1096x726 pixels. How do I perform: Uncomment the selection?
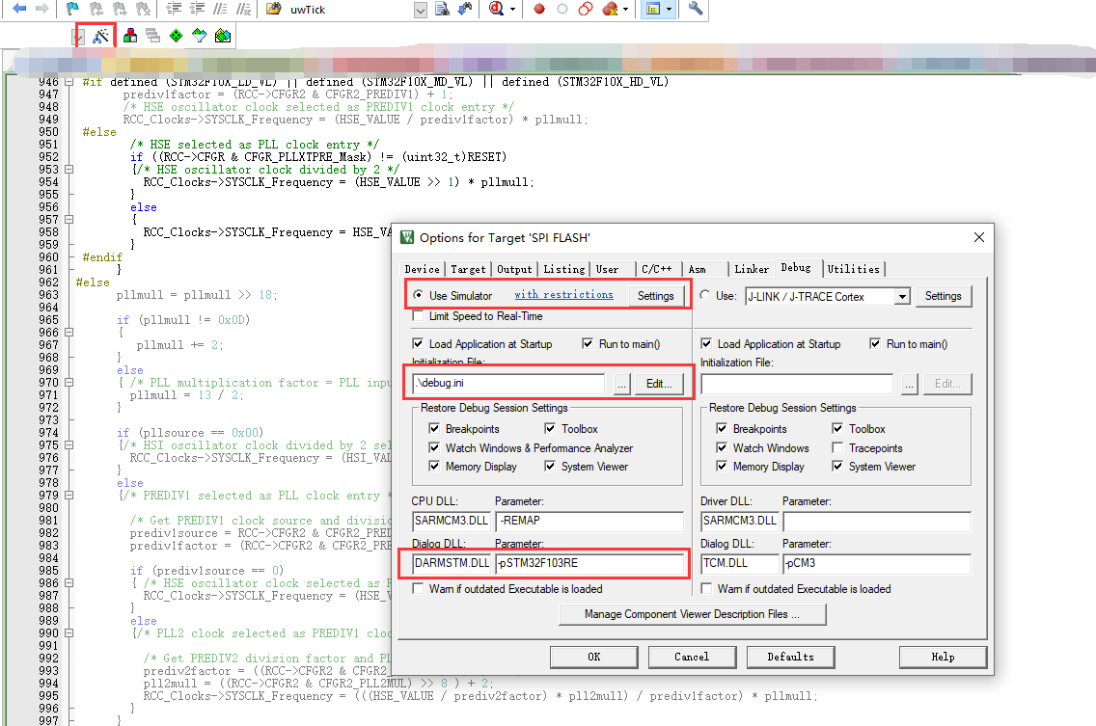coord(243,9)
